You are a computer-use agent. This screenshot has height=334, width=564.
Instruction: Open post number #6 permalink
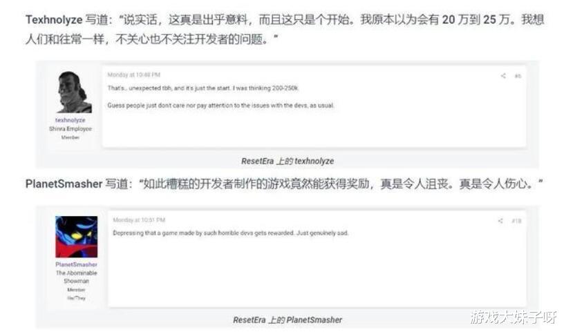click(x=518, y=76)
